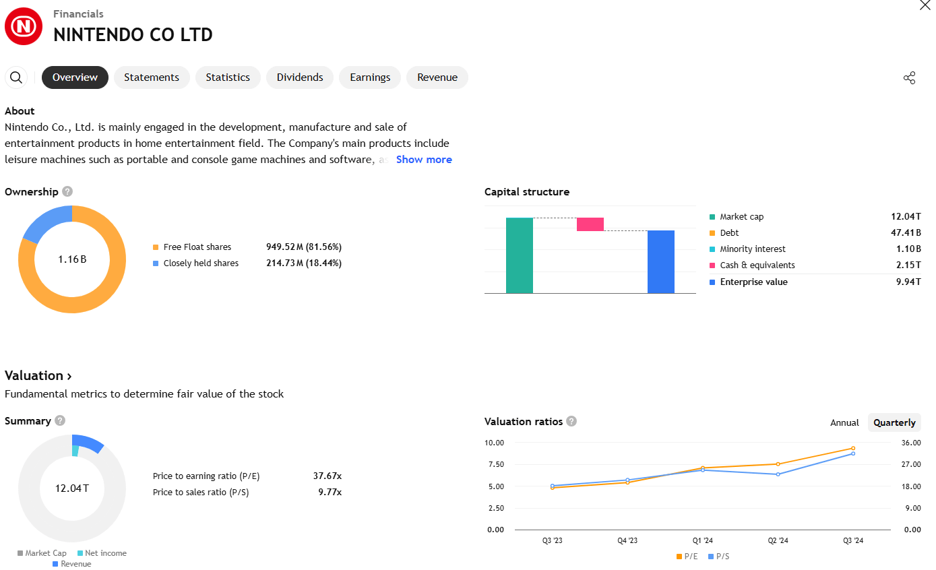The image size is (936, 570).
Task: Click the Q1 '24 axis label
Action: (x=702, y=541)
